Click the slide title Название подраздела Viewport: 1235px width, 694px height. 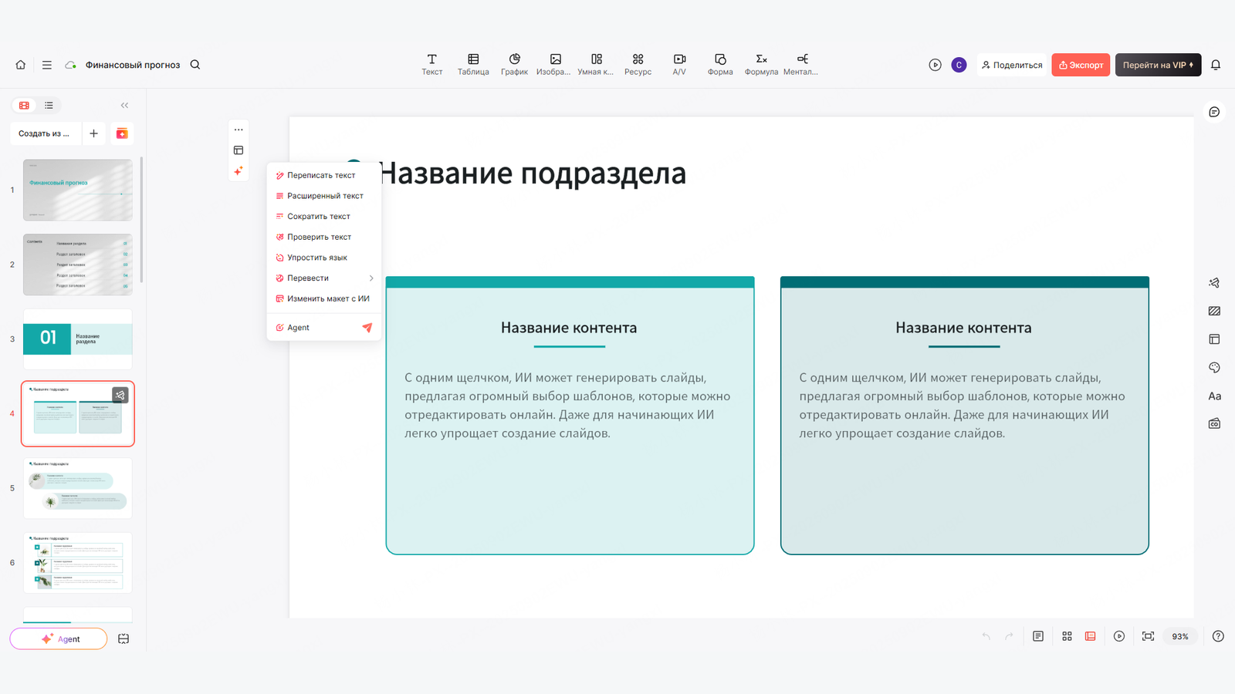(x=532, y=173)
